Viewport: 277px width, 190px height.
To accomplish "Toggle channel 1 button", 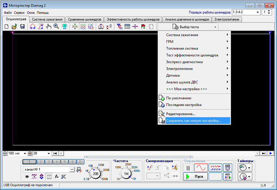I will point(29,162).
